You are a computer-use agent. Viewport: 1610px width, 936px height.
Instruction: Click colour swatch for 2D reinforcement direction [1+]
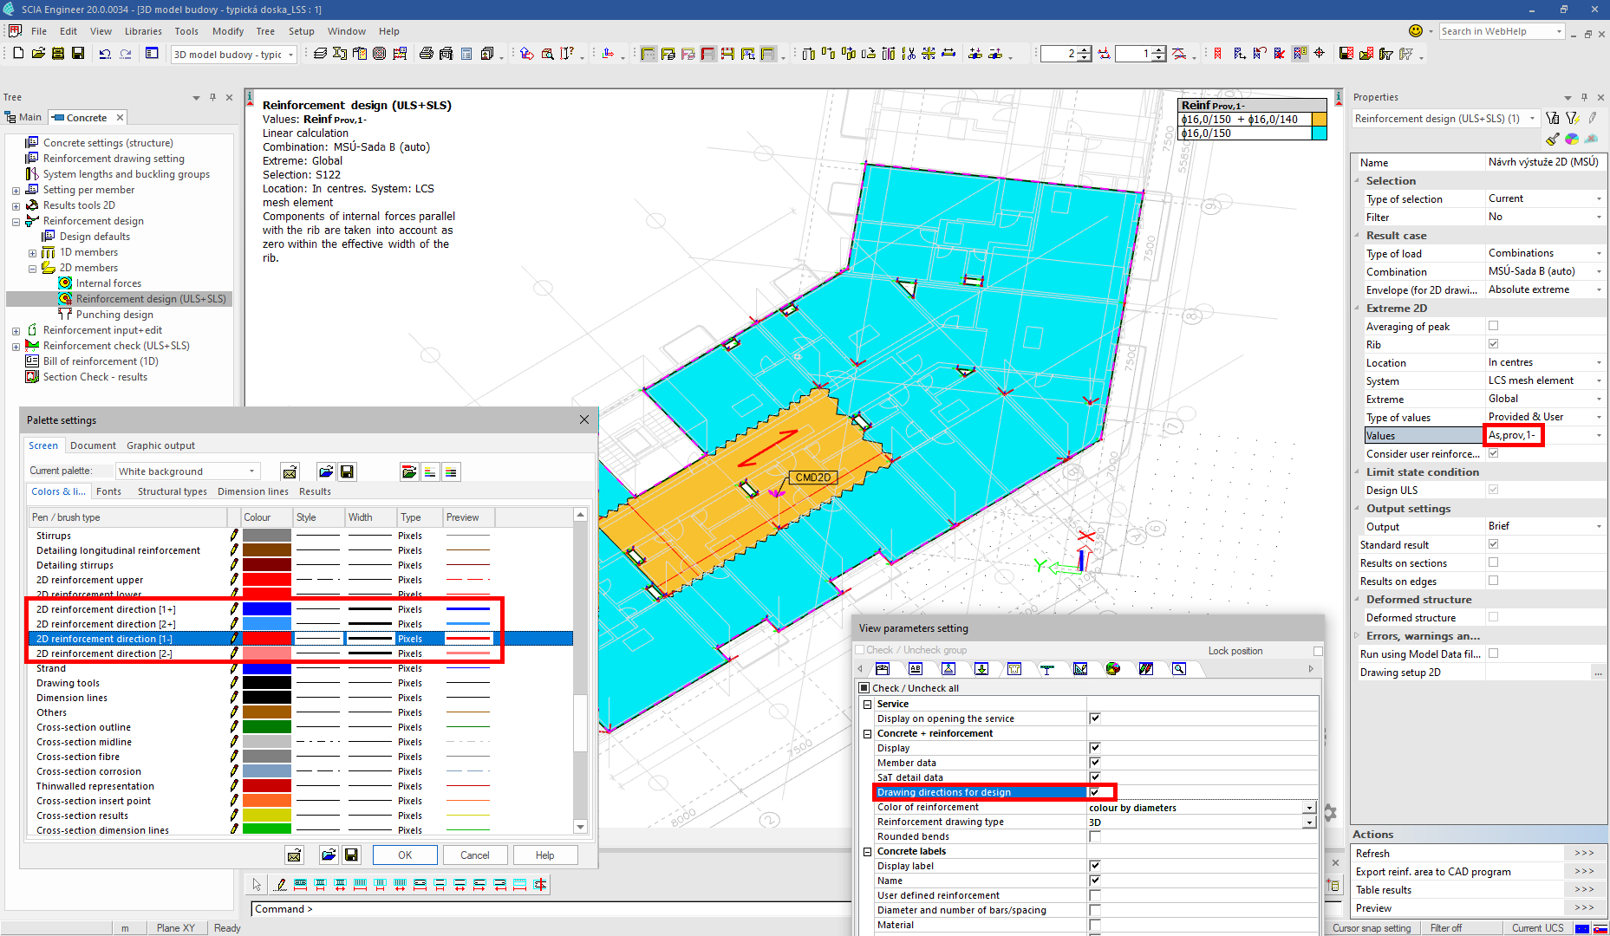point(266,609)
